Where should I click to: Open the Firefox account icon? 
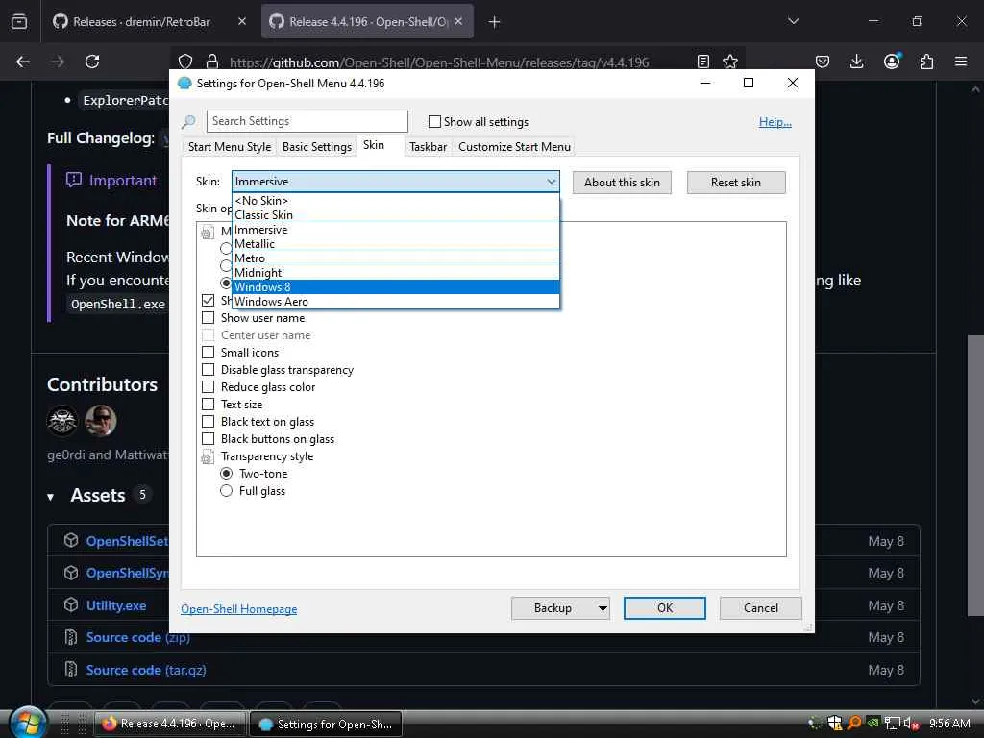(x=892, y=61)
